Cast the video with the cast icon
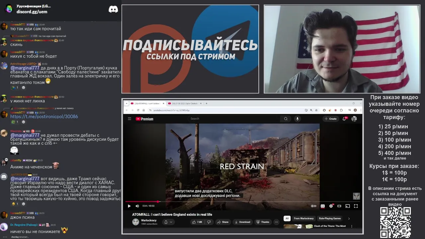Viewport: 425px width, 239px height. [348, 206]
